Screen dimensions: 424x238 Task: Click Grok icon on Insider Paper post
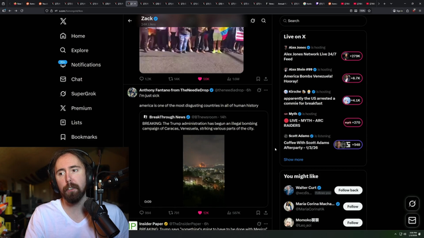click(259, 223)
